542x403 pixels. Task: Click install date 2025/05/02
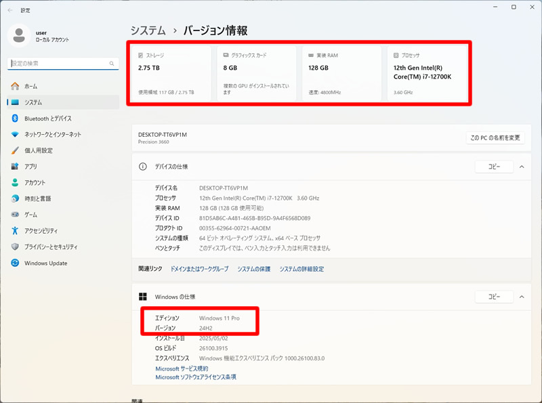[x=213, y=338]
